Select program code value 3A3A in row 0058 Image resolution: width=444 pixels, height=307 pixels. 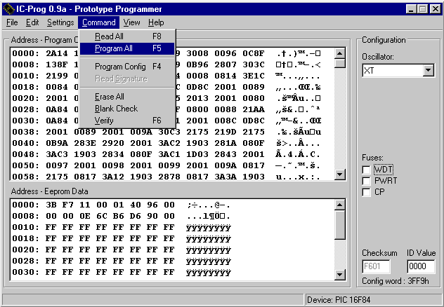(x=226, y=177)
